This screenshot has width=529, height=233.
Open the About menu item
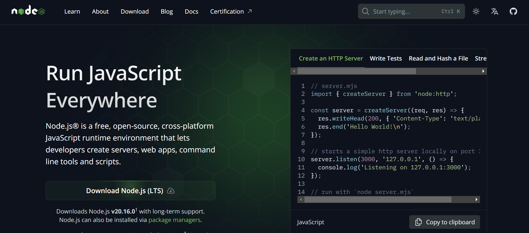coord(100,12)
